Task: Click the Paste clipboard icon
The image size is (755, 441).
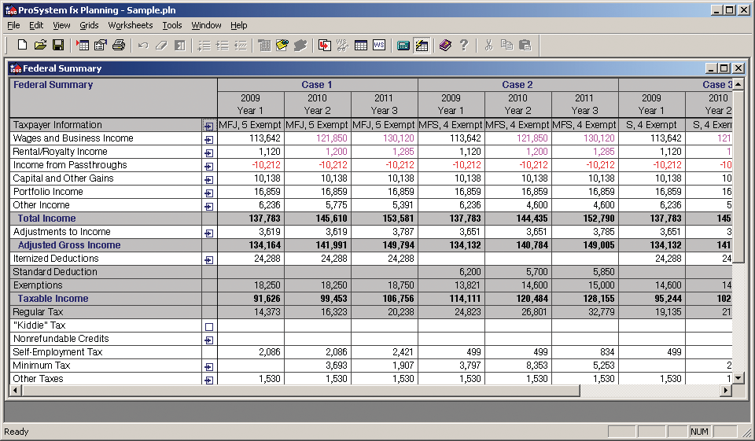Action: click(525, 46)
